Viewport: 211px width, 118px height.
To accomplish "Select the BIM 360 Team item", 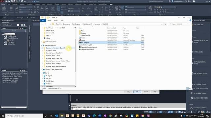I will pyautogui.click(x=50, y=81).
